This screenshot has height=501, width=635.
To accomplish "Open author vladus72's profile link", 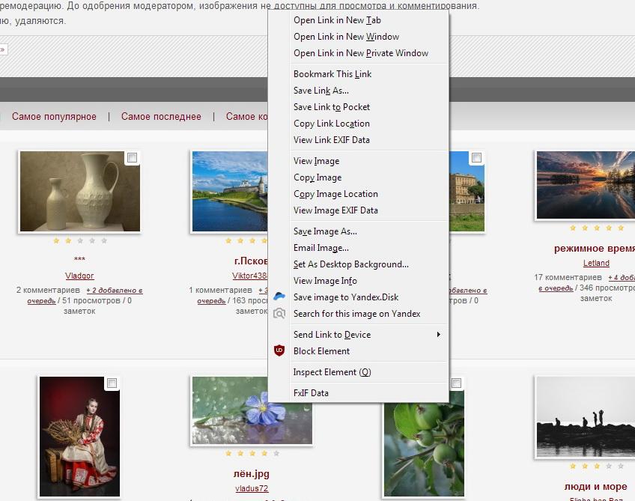I will pyautogui.click(x=252, y=488).
